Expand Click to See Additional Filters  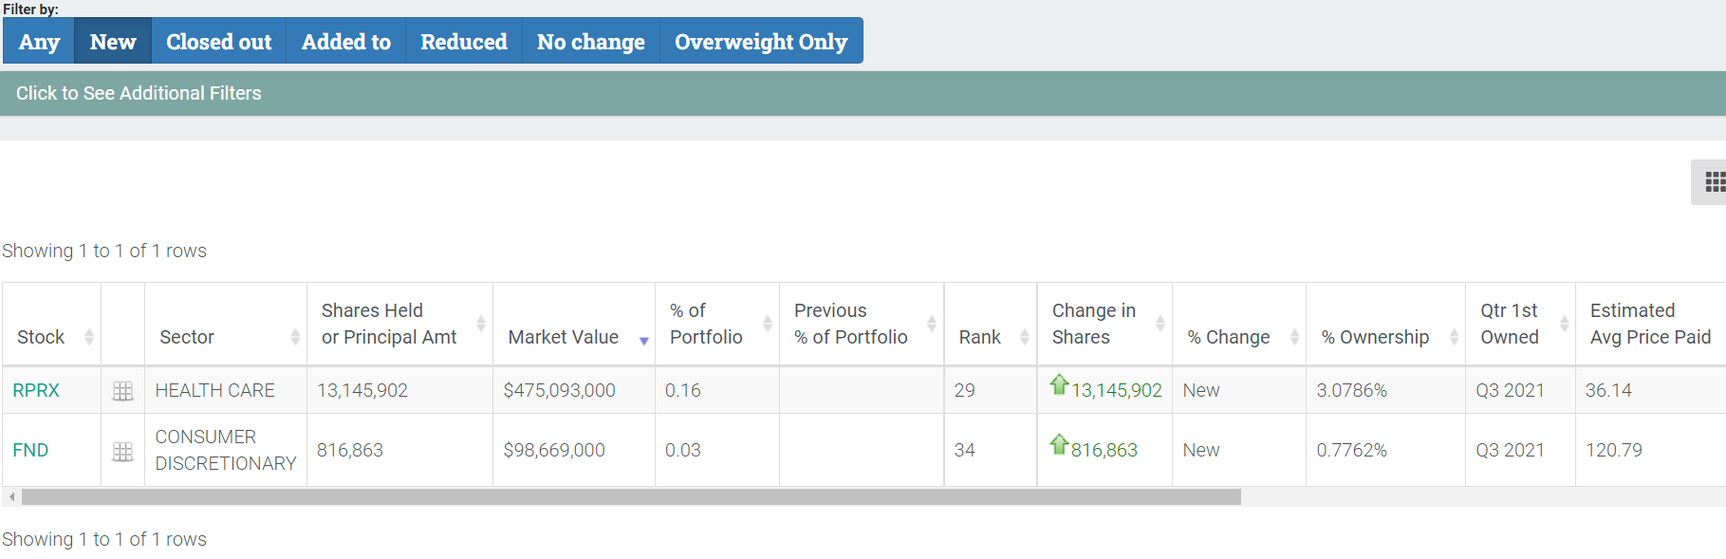click(x=139, y=93)
